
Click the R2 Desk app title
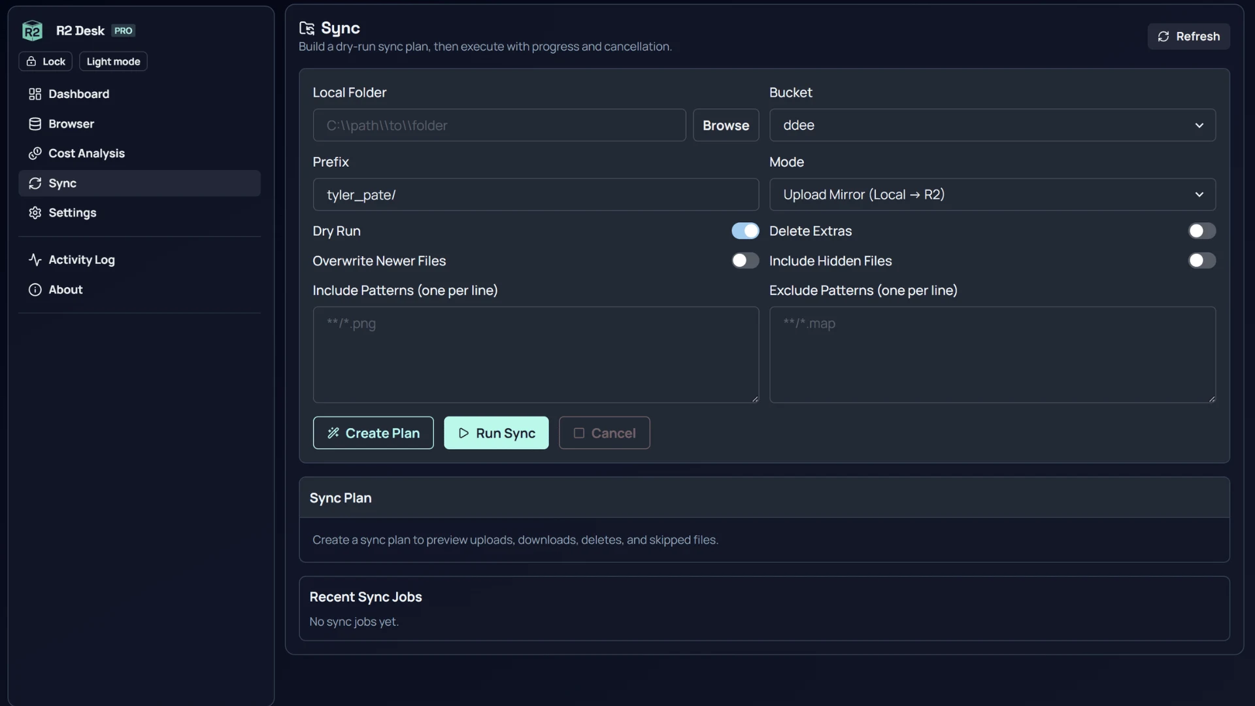point(80,31)
